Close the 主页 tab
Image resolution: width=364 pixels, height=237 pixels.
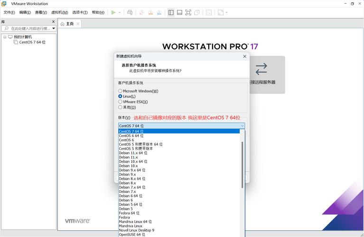78,24
